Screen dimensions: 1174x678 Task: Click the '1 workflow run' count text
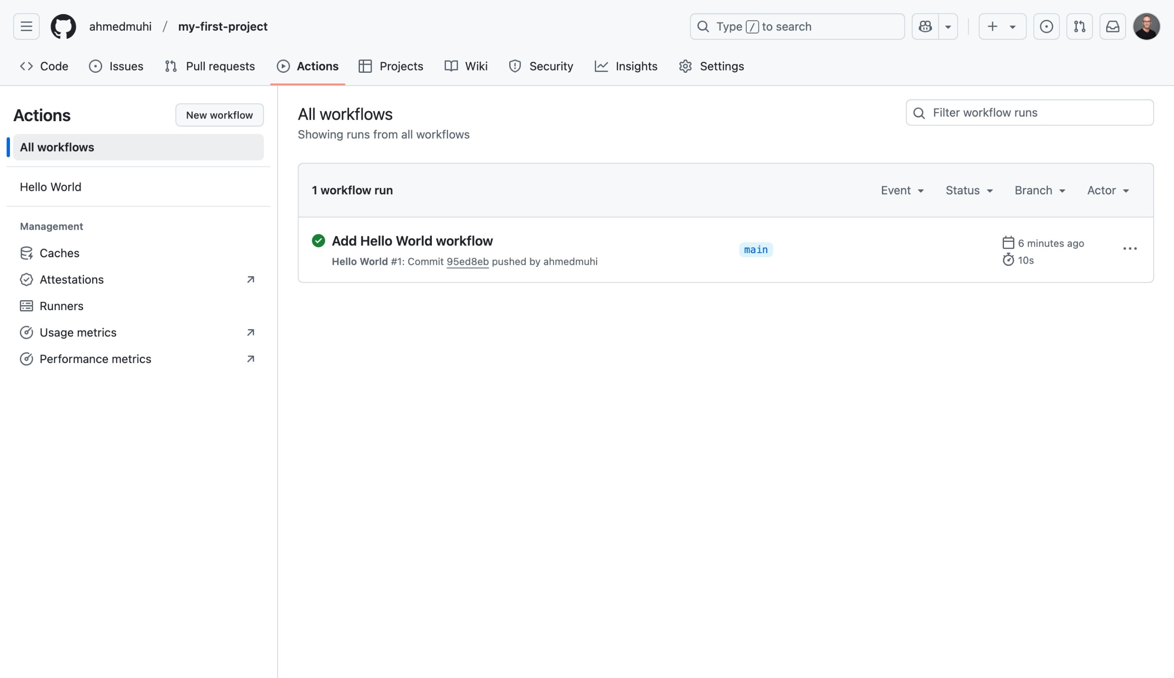point(352,190)
